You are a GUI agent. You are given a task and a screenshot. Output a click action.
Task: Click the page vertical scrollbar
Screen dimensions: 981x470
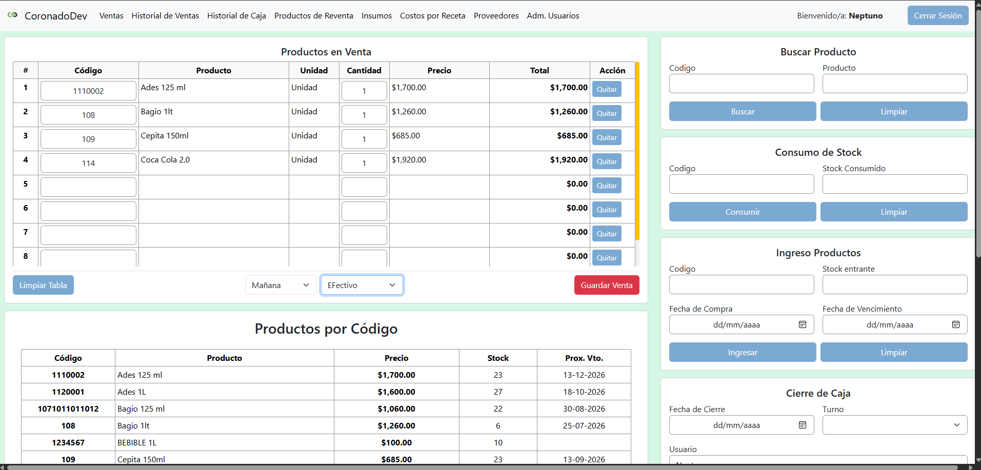[978, 133]
